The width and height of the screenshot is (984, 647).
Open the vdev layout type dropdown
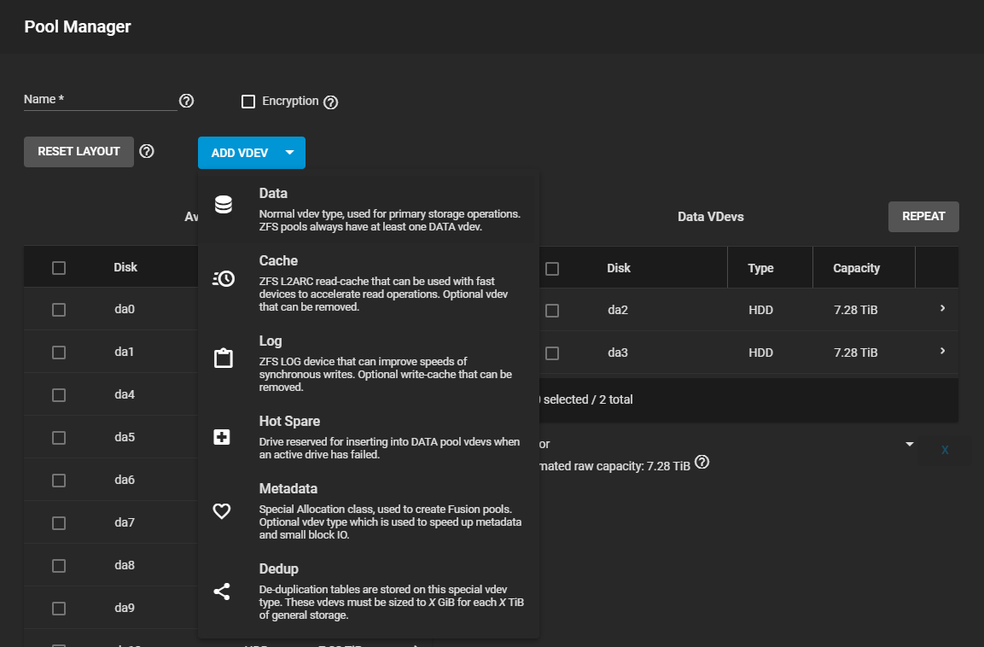909,445
